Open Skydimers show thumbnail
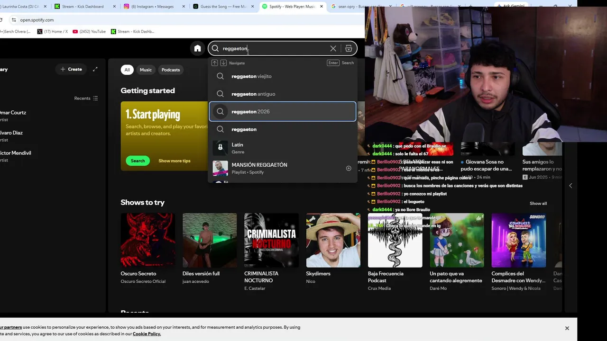 pos(333,240)
